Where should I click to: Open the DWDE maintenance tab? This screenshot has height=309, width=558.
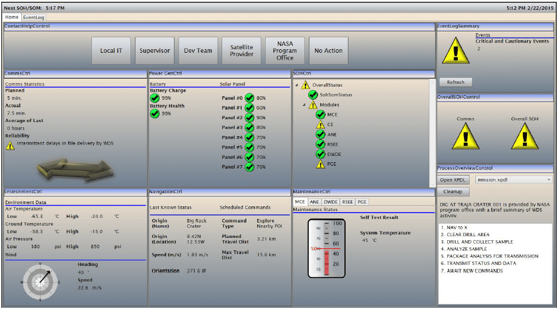(x=330, y=202)
